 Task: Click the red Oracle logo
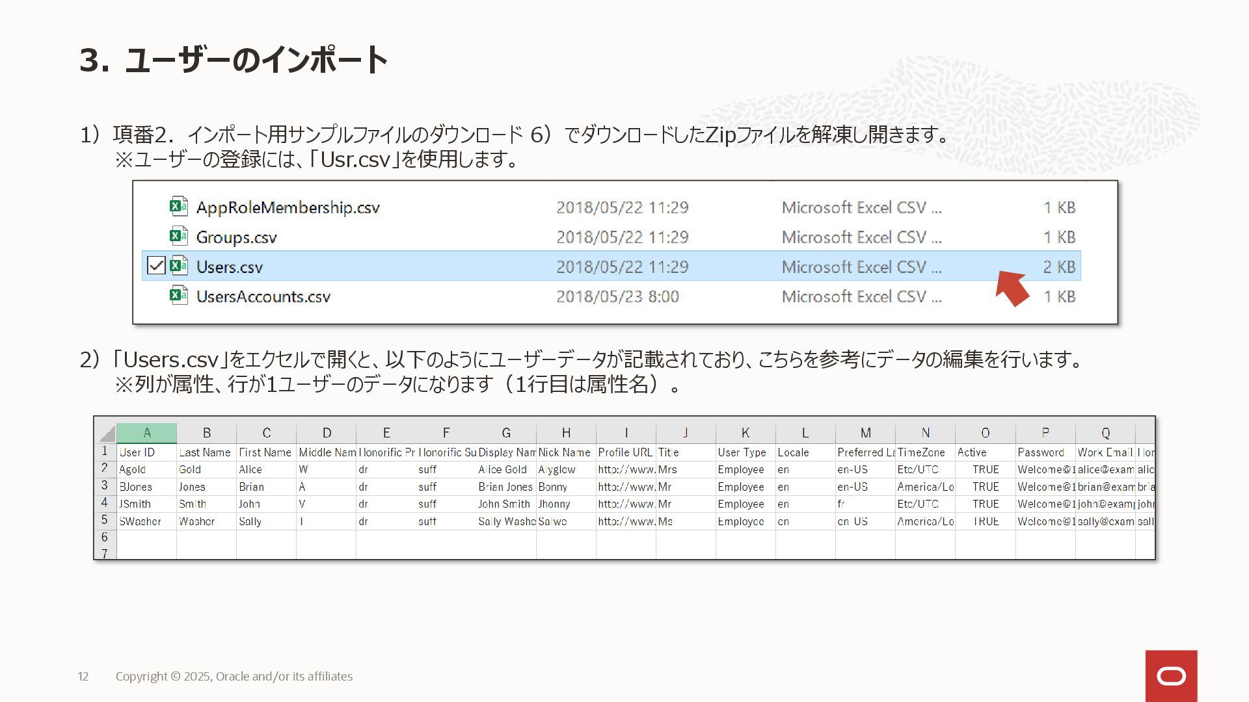point(1171,676)
